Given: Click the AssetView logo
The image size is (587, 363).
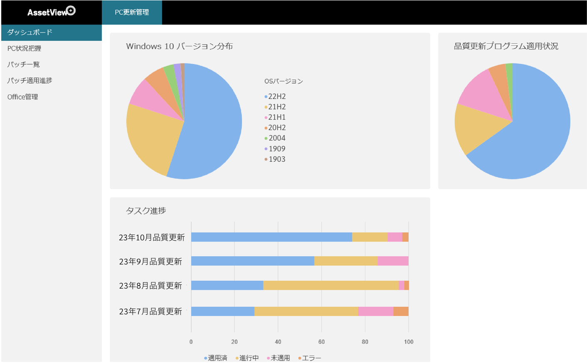Looking at the screenshot, I should (x=52, y=12).
